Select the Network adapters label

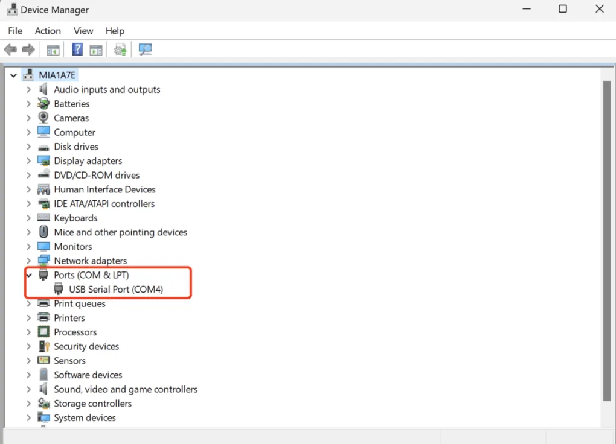click(x=91, y=261)
